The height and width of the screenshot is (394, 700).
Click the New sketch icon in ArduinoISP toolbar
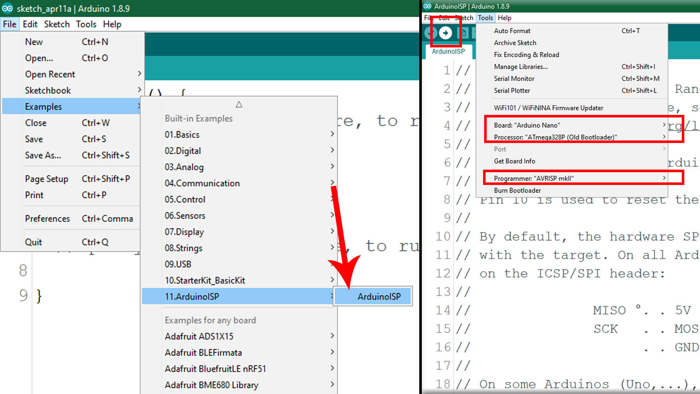click(463, 33)
